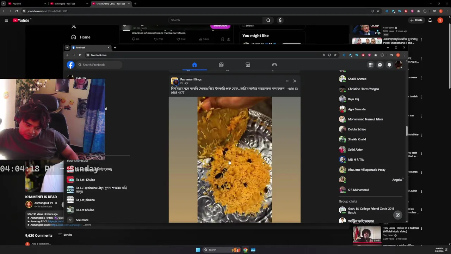Click the Add a comment field
Image resolution: width=451 pixels, height=254 pixels.
click(x=41, y=244)
